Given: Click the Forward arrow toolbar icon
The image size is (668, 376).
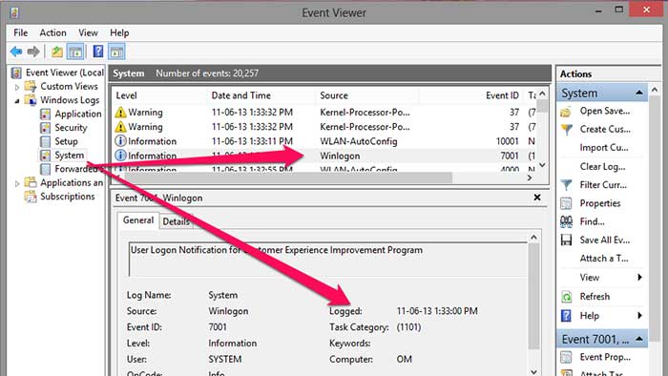Looking at the screenshot, I should (x=33, y=52).
